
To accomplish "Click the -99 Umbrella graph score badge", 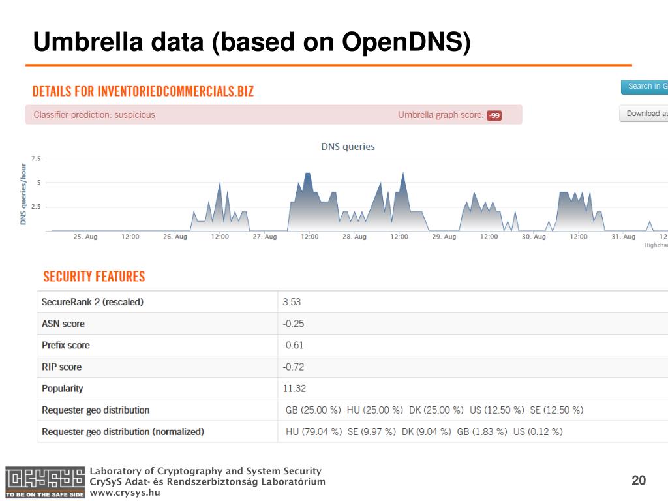I will click(494, 115).
